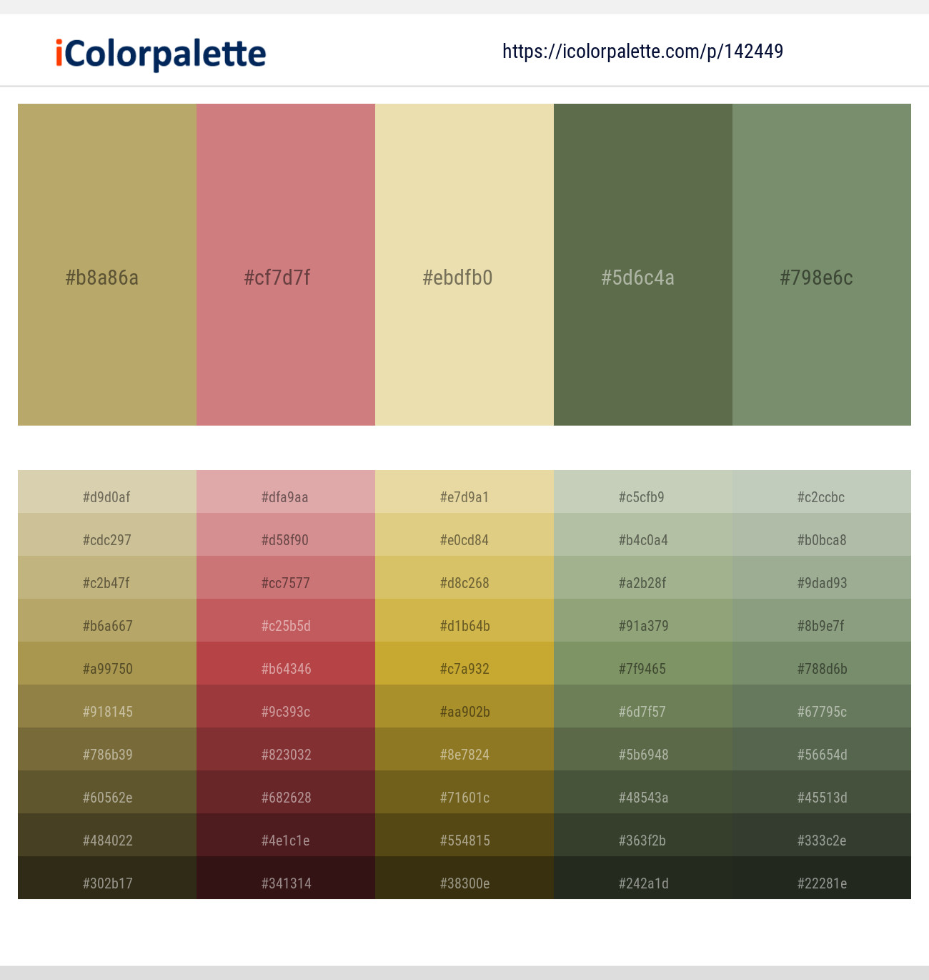
Task: Click the mustard #c7a932 shade
Action: [x=464, y=663]
